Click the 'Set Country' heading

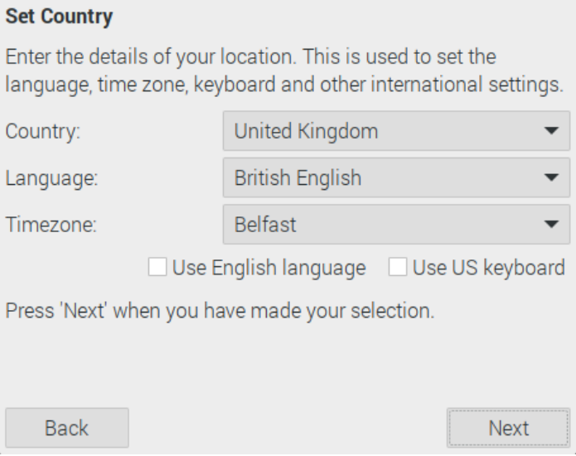click(59, 16)
